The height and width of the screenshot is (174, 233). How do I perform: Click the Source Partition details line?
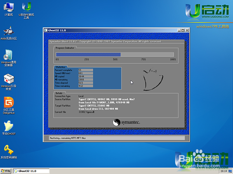(x=106, y=99)
